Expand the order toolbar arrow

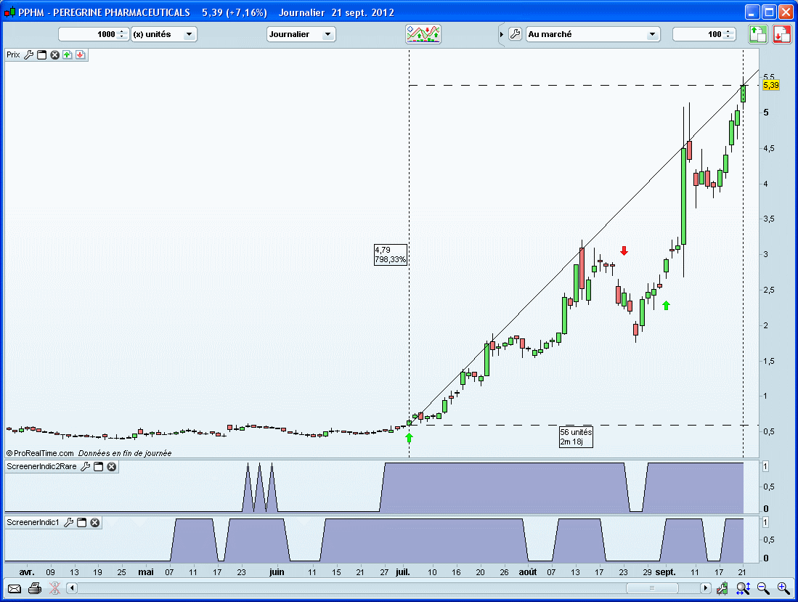(x=501, y=34)
